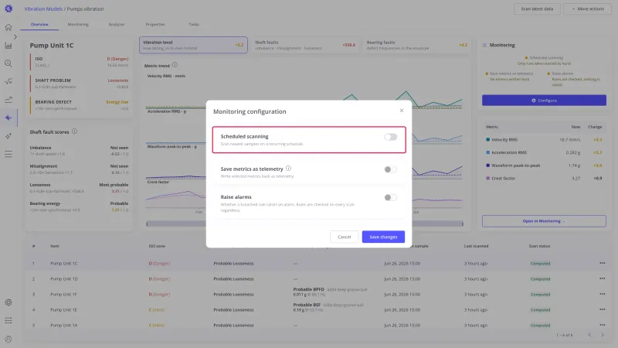Open the bar chart sidebar icon
Screen dimensions: 618x348
[8, 46]
